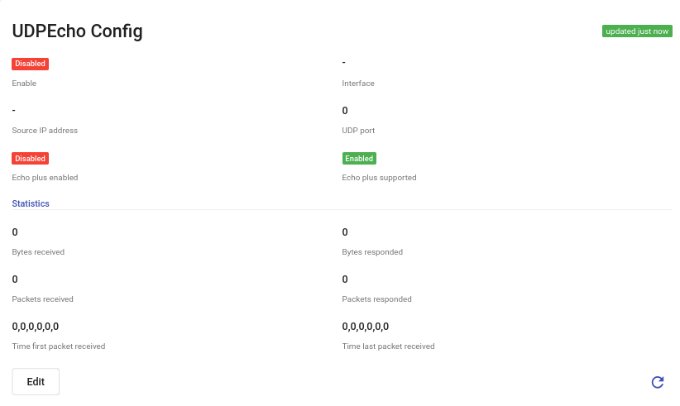
Task: Click the Packets received count
Action: click(x=15, y=279)
